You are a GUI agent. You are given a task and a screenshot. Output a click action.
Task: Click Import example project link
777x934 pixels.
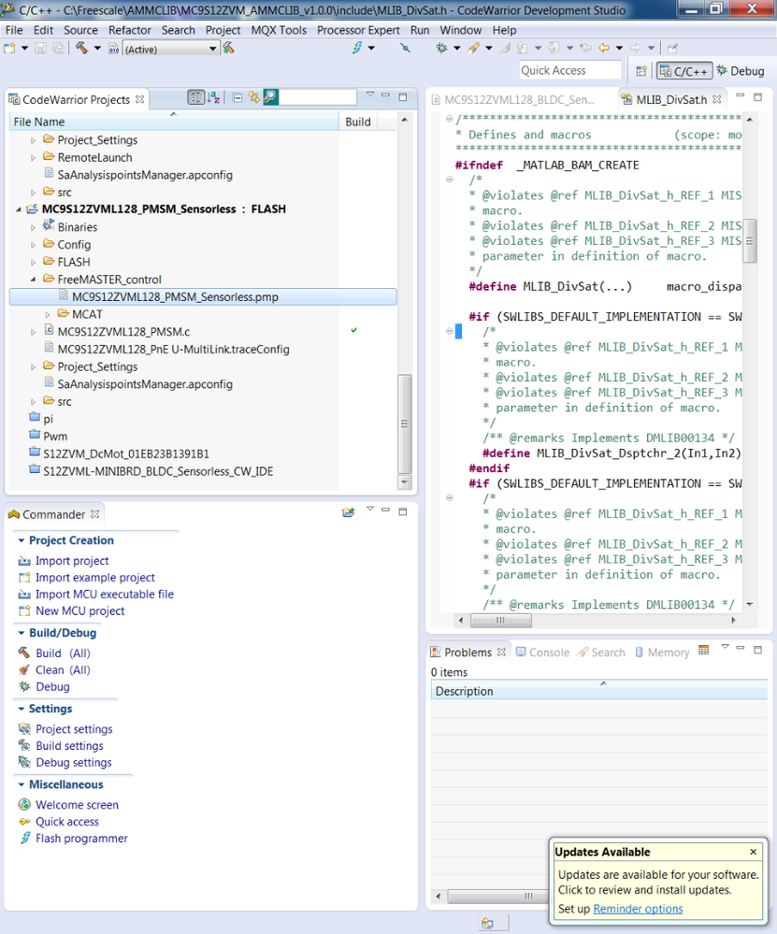tap(94, 578)
